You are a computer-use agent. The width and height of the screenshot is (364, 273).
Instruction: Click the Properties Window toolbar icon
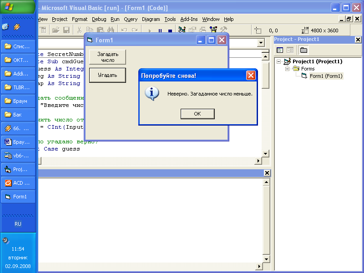point(192,30)
